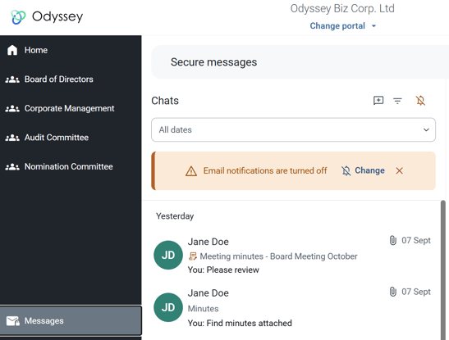The height and width of the screenshot is (340, 449).
Task: Select the Messages item in the sidebar
Action: pyautogui.click(x=71, y=320)
